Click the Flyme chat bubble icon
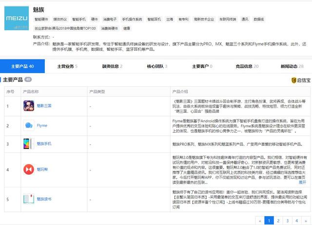Screen dimensions: 312x225 pyautogui.click(x=29, y=125)
